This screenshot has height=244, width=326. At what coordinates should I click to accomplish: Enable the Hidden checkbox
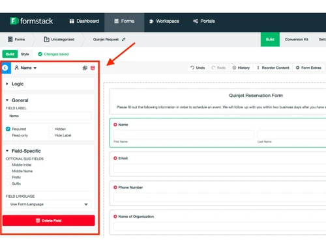coord(51,129)
